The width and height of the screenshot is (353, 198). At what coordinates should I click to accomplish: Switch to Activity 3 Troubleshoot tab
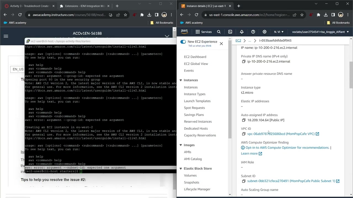click(x=30, y=6)
